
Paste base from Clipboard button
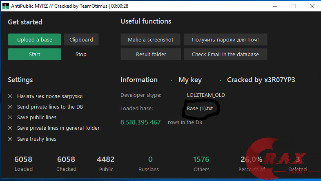(x=81, y=39)
